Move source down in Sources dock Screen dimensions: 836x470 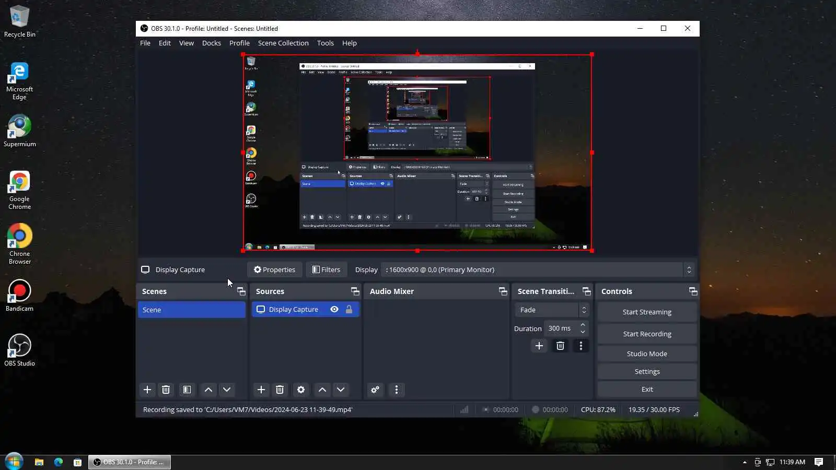point(341,390)
